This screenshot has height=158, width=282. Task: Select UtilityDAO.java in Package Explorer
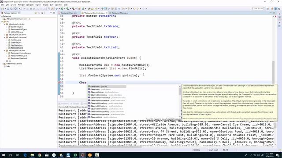(x=17, y=32)
